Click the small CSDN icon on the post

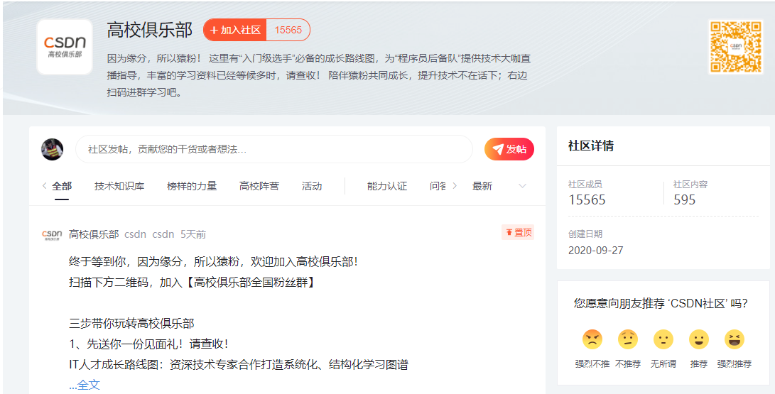pos(52,234)
